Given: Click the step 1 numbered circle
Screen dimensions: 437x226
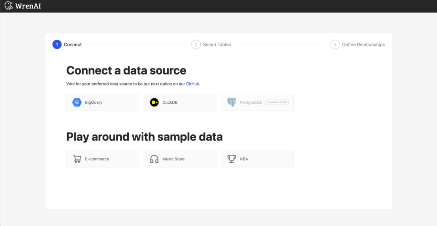Looking at the screenshot, I should pos(57,45).
